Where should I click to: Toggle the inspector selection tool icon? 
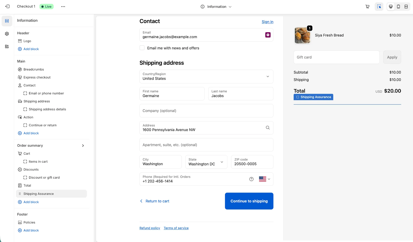pos(379,7)
